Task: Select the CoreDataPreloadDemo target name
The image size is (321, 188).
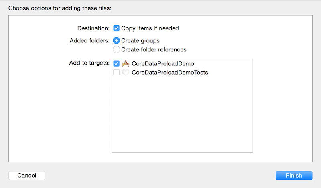Action: 163,63
